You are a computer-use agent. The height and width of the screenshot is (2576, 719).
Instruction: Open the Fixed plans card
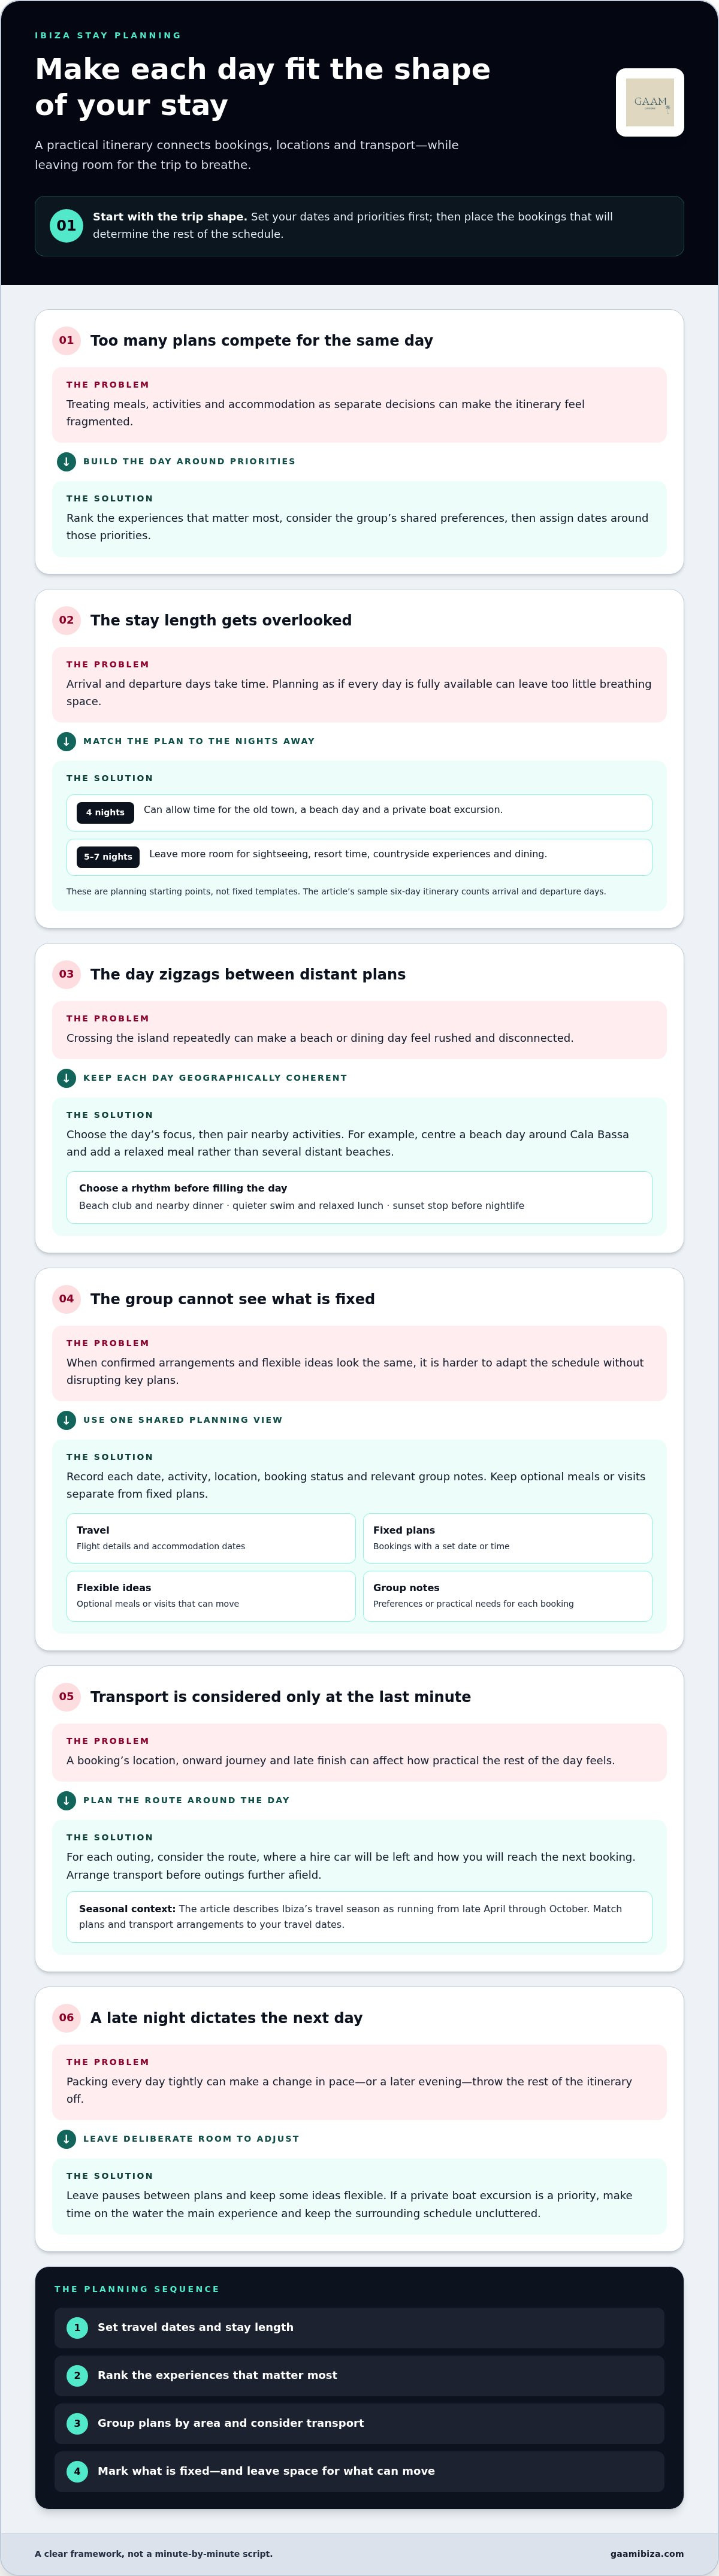507,1538
